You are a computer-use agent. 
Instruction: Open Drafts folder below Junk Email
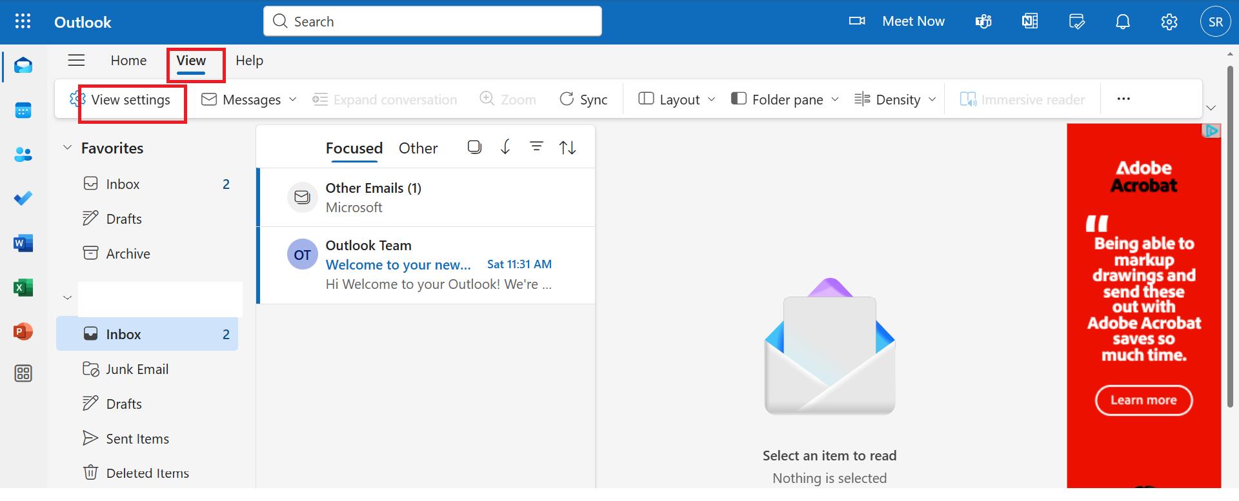147,404
